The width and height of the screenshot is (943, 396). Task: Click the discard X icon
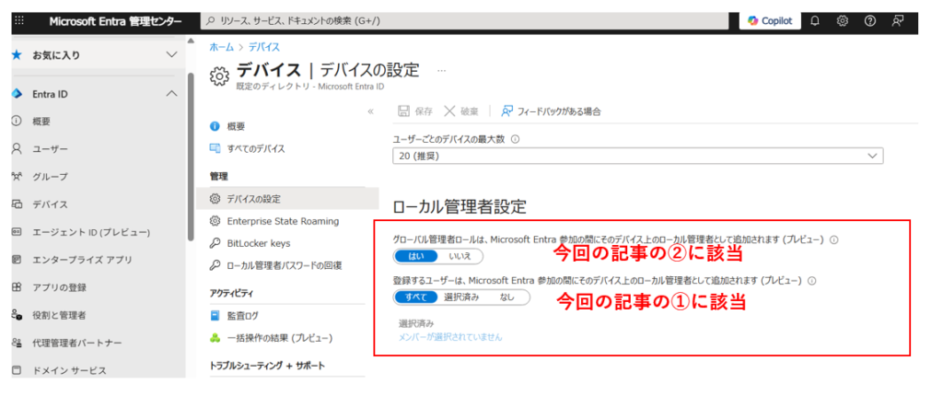coord(449,111)
